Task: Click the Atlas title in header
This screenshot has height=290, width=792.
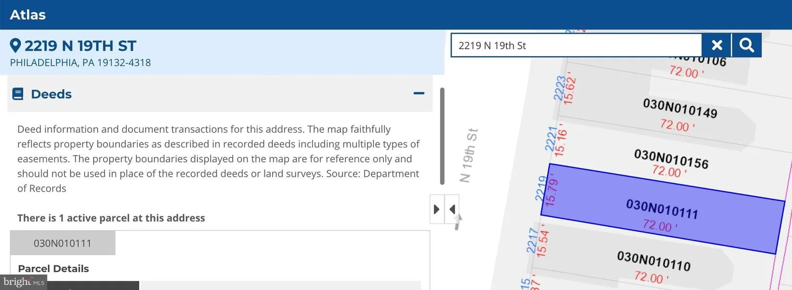Action: point(28,15)
